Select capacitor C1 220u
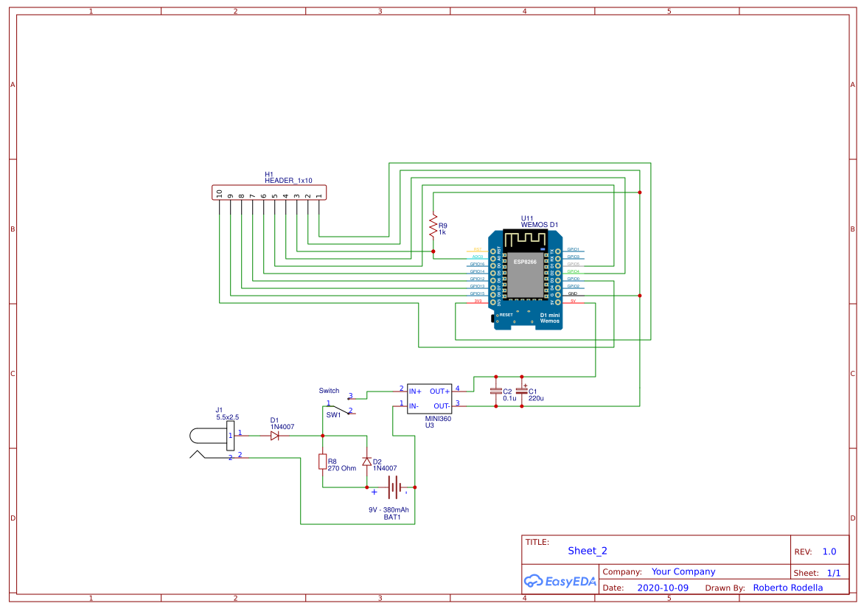Image resolution: width=864 pixels, height=609 pixels. [x=522, y=391]
